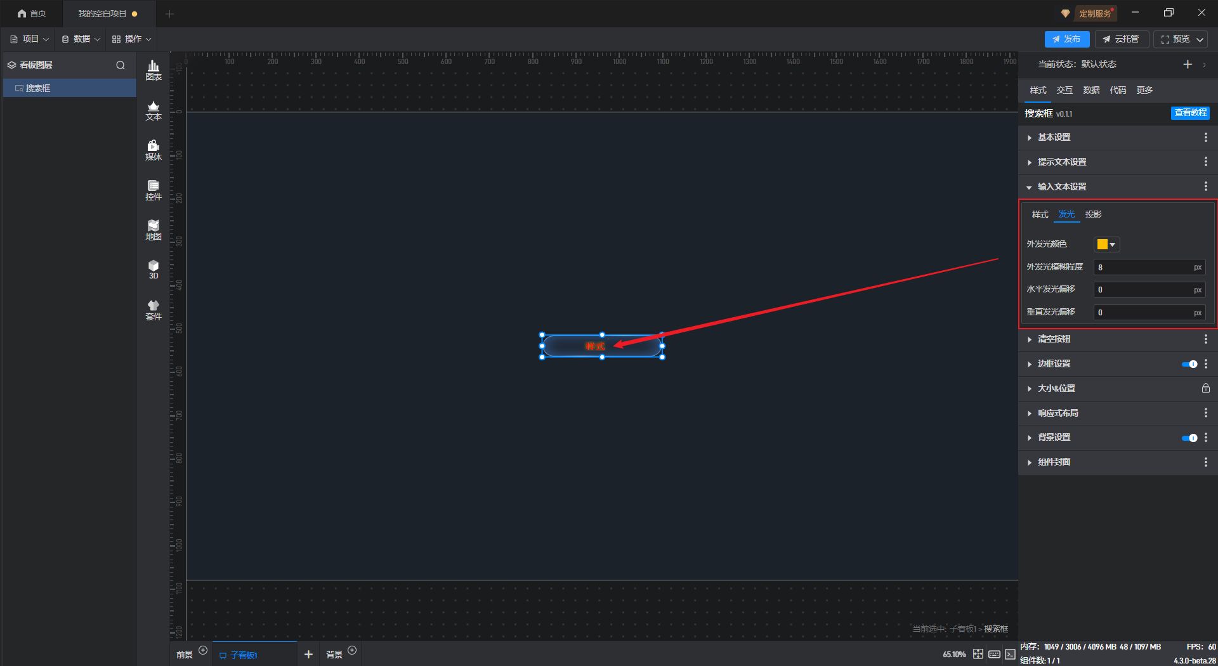Viewport: 1218px width, 666px height.
Task: Switch to the 代码 tab
Action: (x=1118, y=90)
